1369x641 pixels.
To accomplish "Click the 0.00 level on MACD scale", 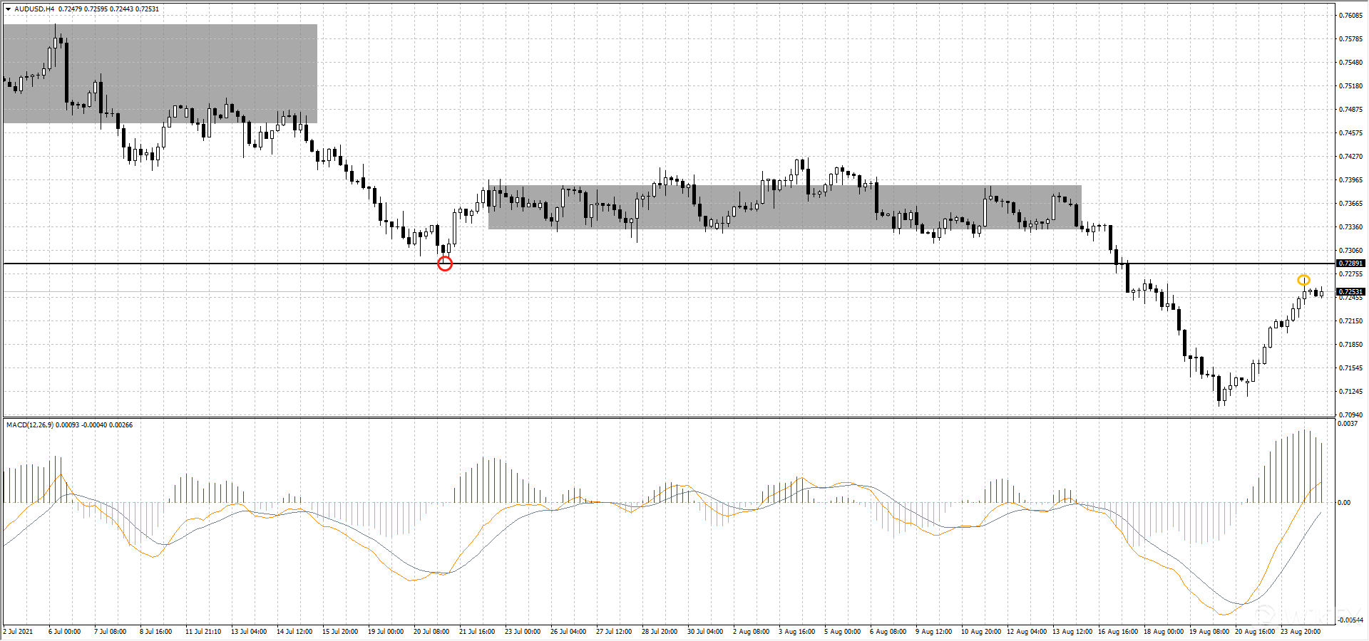I will pos(1344,503).
